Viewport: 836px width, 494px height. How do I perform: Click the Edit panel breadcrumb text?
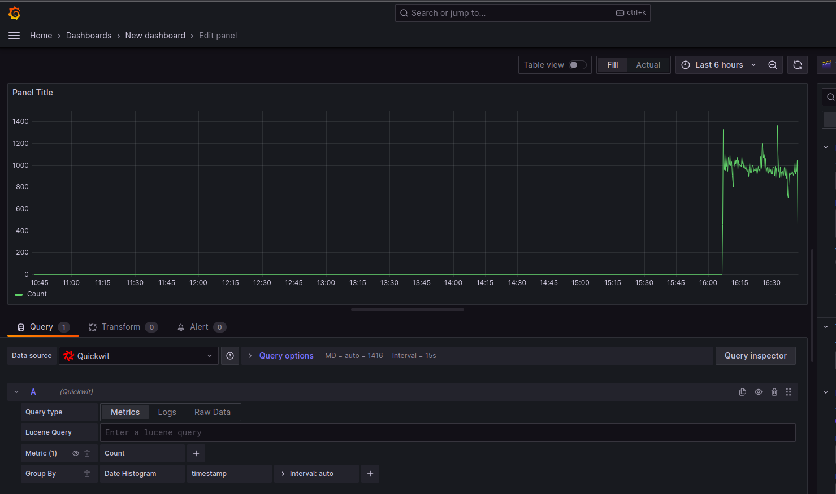tap(218, 36)
